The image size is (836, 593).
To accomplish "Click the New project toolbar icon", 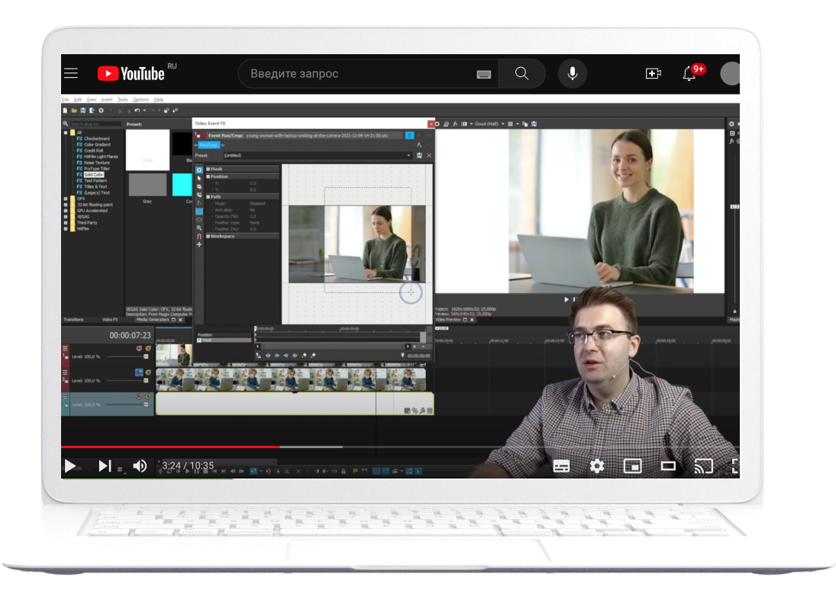I will [65, 111].
